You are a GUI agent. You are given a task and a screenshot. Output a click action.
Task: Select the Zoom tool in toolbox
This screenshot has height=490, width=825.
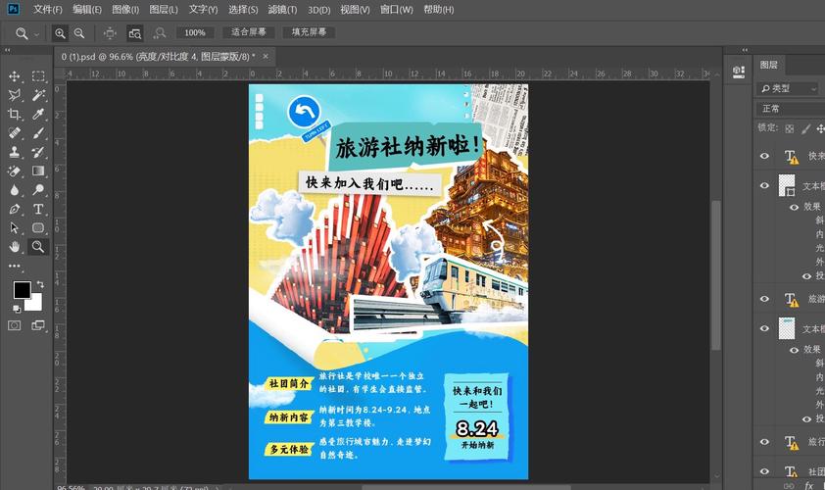pyautogui.click(x=38, y=246)
